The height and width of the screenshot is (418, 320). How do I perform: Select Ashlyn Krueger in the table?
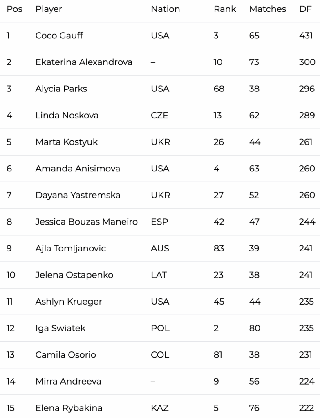pyautogui.click(x=69, y=301)
